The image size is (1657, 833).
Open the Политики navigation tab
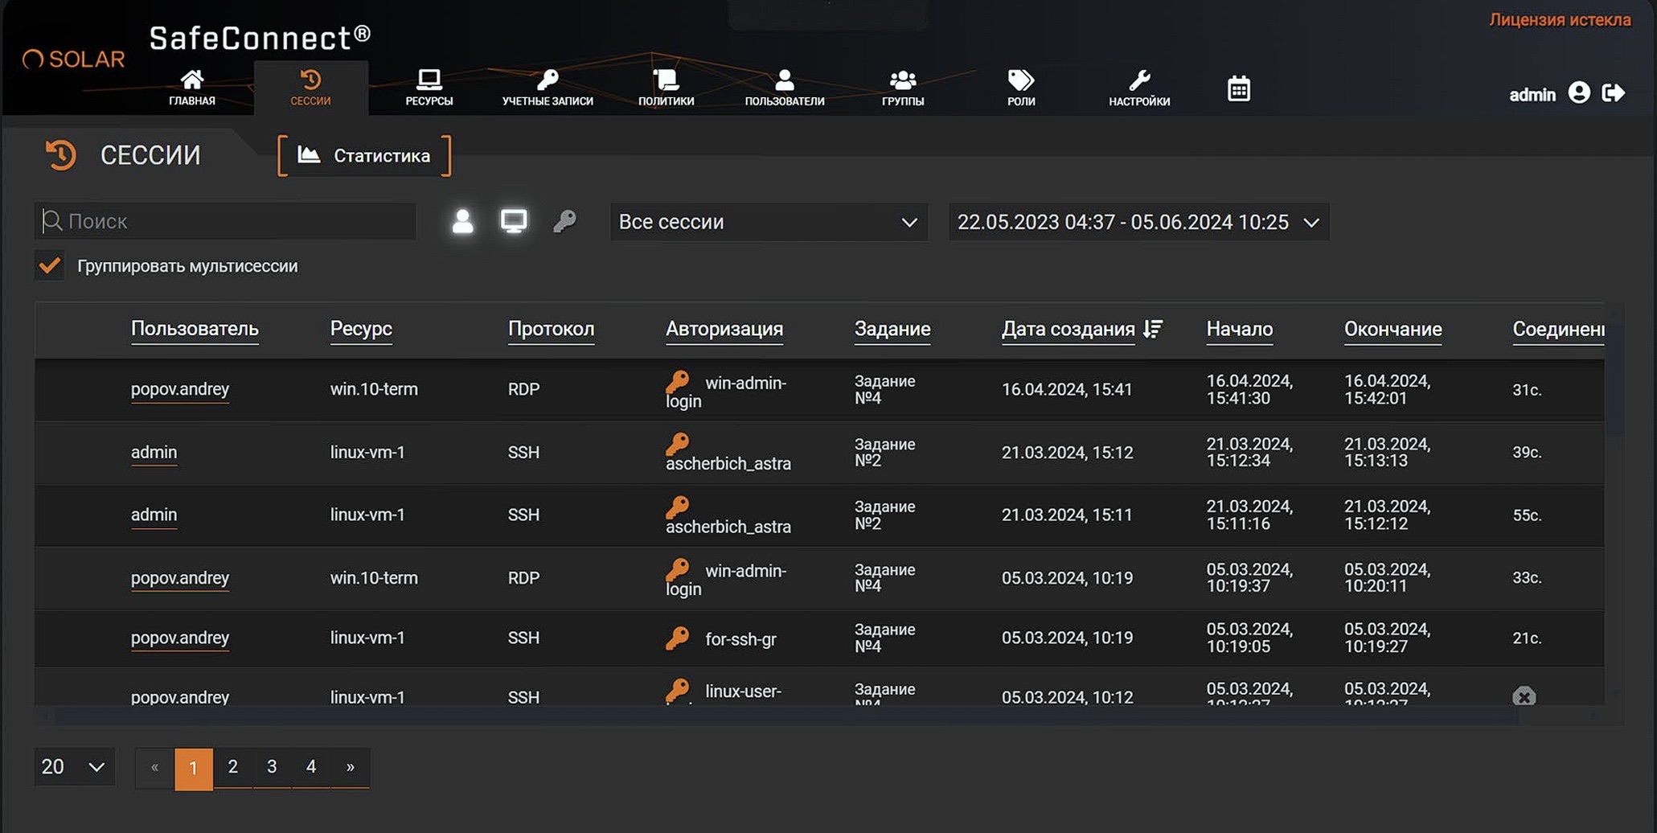point(666,88)
